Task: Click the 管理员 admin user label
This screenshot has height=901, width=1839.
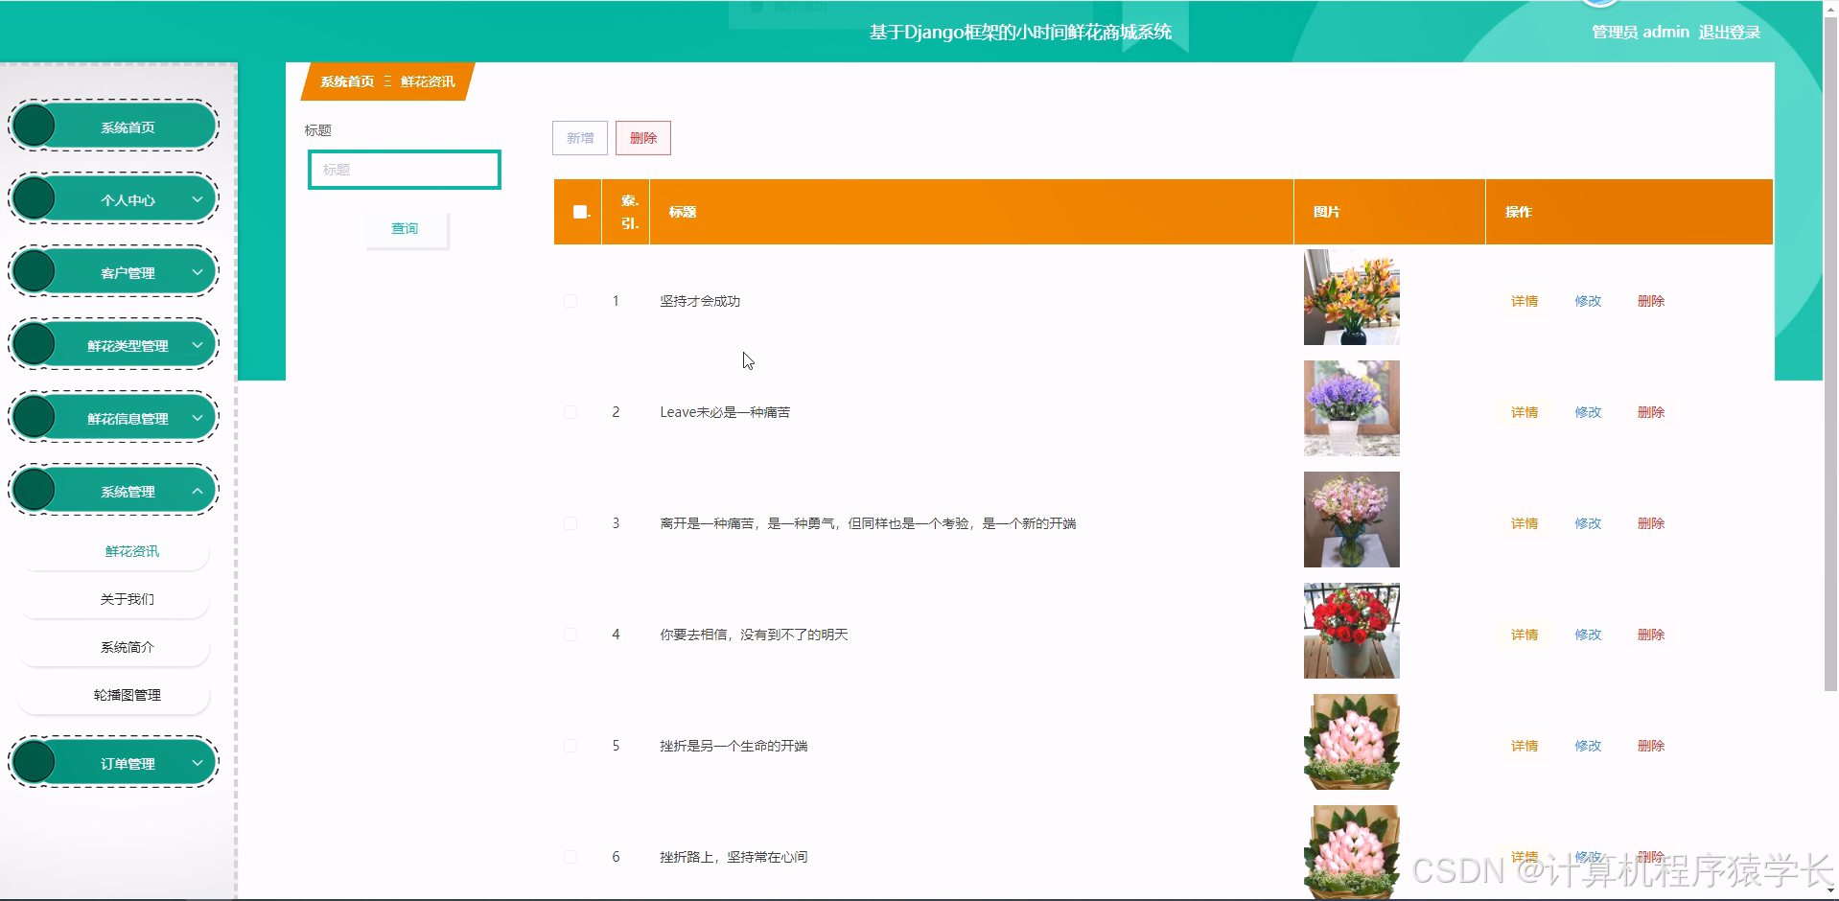Action: click(1641, 32)
